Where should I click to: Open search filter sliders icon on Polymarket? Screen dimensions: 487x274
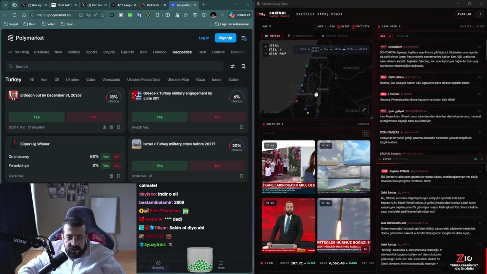(x=232, y=66)
